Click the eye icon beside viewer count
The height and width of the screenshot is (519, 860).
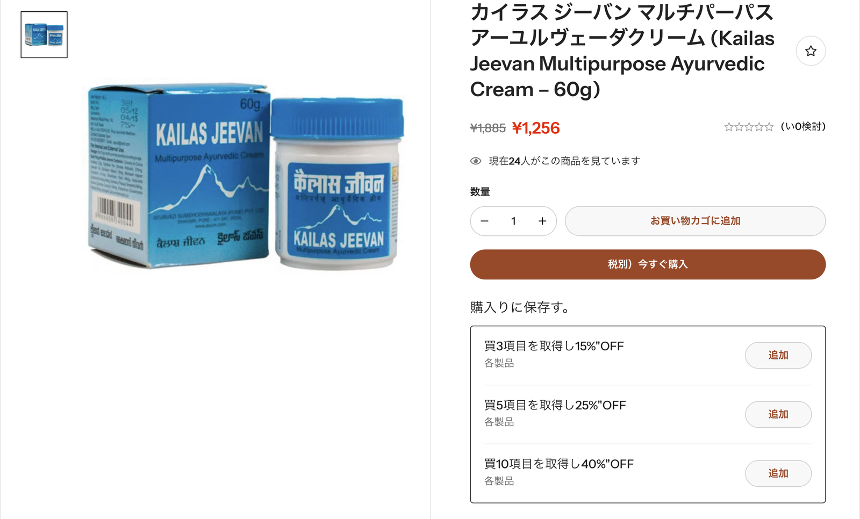pos(476,161)
